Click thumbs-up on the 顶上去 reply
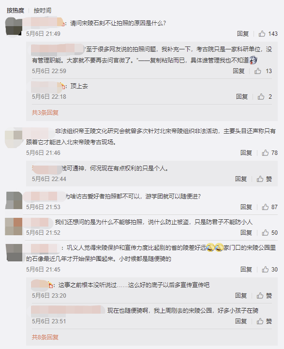Image resolution: width=284 pixels, height=349 pixels. click(261, 97)
